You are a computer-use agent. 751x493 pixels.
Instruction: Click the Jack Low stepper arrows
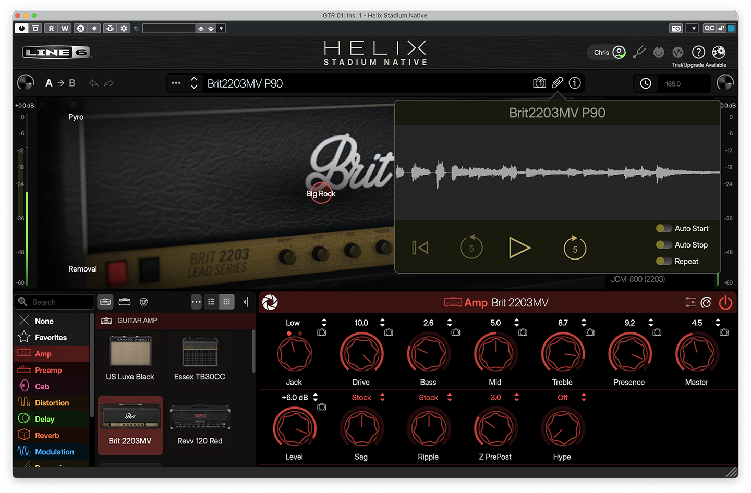(324, 323)
